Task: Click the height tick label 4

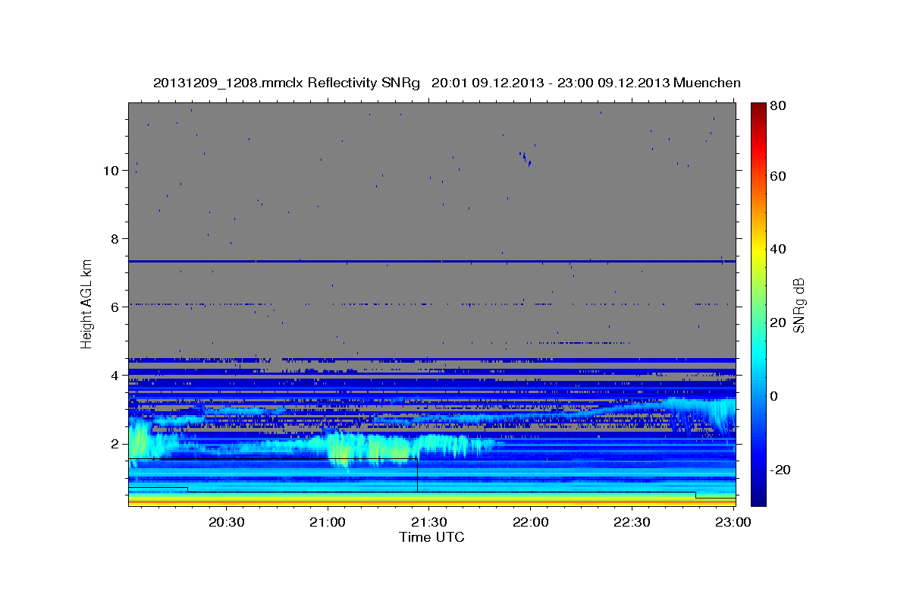Action: pyautogui.click(x=115, y=375)
